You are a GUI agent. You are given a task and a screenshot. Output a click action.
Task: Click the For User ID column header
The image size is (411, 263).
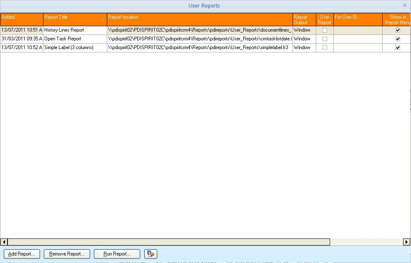point(357,19)
